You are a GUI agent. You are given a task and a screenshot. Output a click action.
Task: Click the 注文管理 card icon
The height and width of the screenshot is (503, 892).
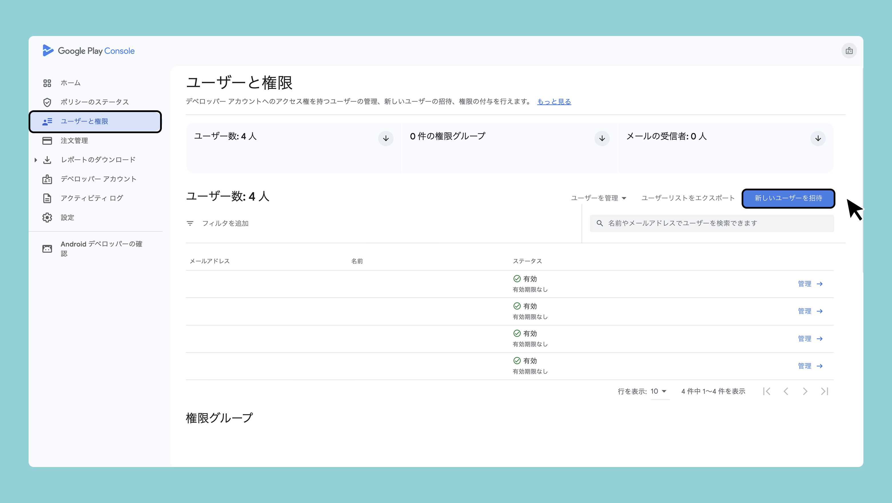coord(47,141)
